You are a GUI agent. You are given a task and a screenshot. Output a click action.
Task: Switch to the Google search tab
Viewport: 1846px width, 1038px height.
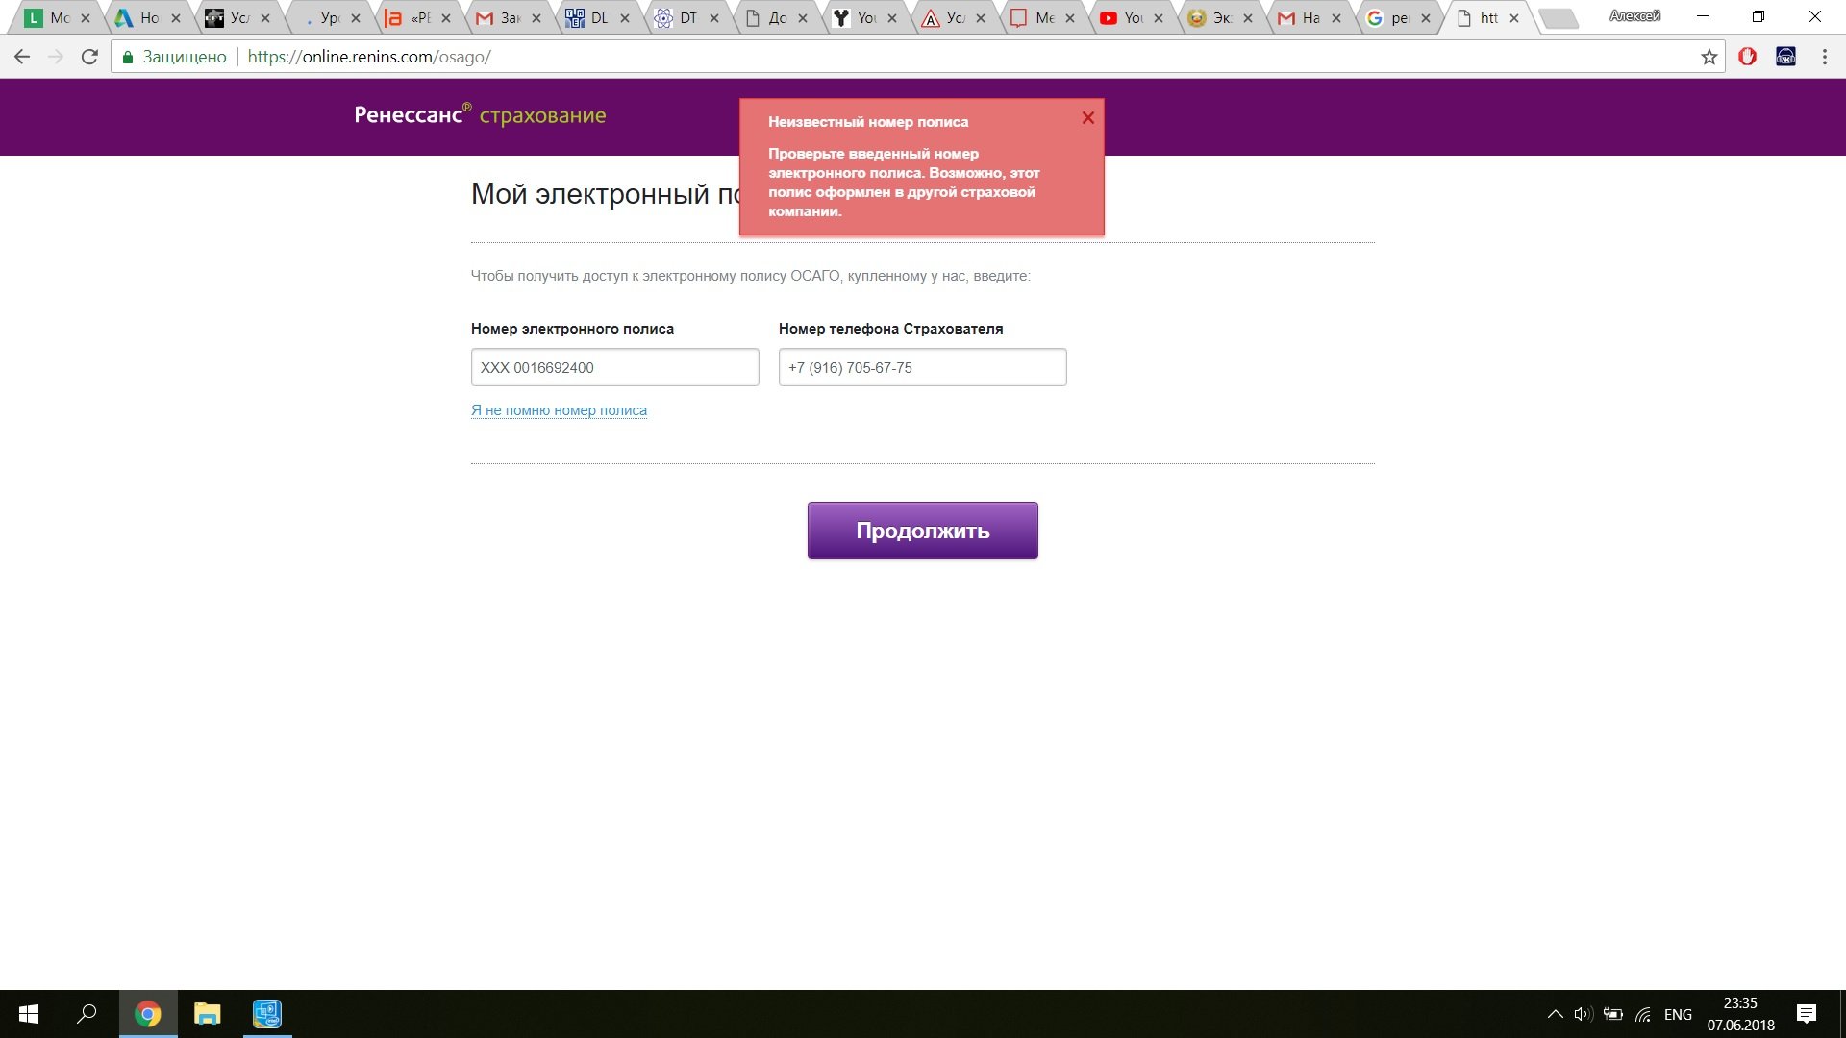tap(1392, 18)
